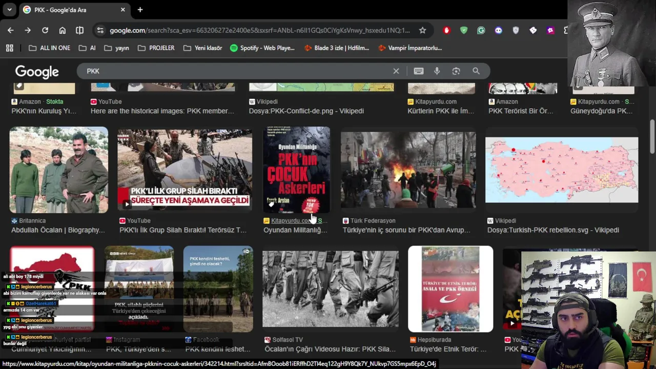Open the Blade 3 izle bookmark
Screen dimensions: 656x369
(337, 48)
